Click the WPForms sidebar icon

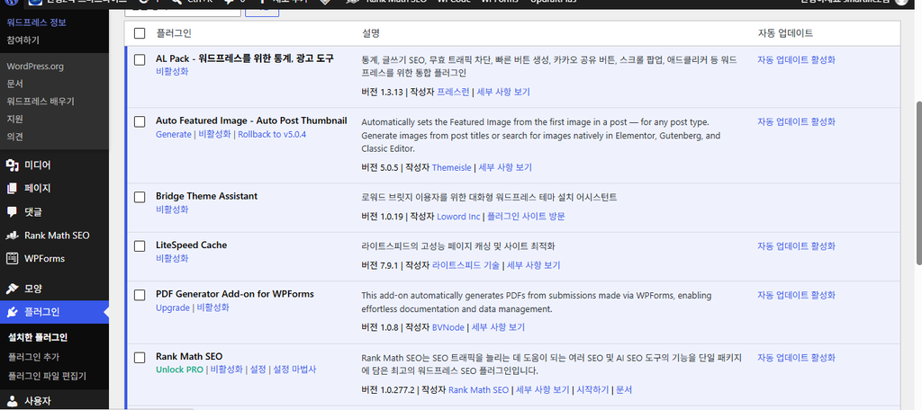click(12, 258)
